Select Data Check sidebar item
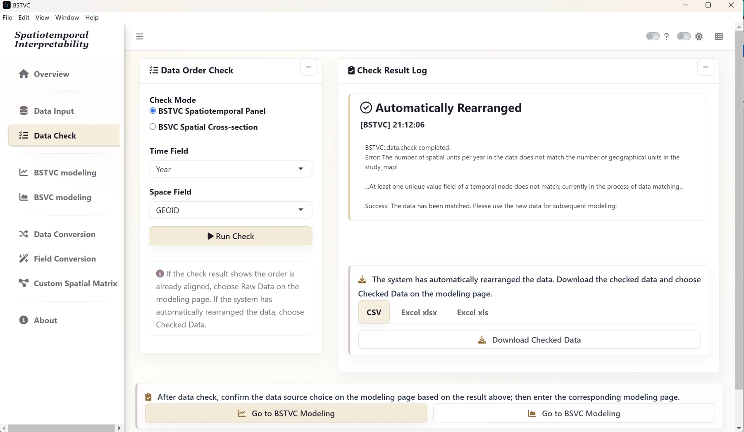This screenshot has width=744, height=432. click(x=64, y=136)
